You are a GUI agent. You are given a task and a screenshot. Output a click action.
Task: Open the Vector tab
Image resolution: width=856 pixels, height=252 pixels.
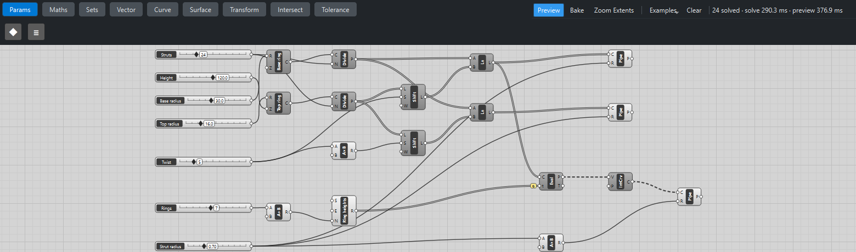[127, 9]
